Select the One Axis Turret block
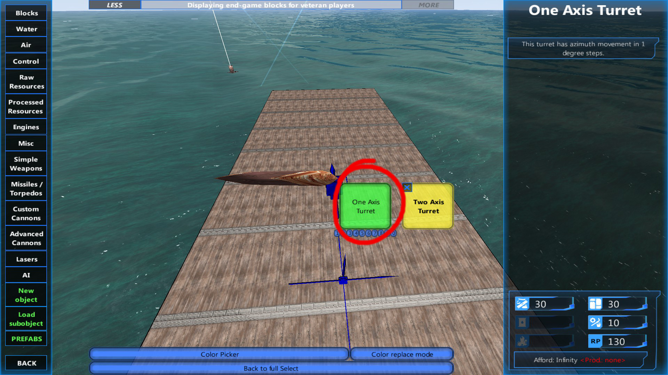This screenshot has width=668, height=375. pos(365,206)
